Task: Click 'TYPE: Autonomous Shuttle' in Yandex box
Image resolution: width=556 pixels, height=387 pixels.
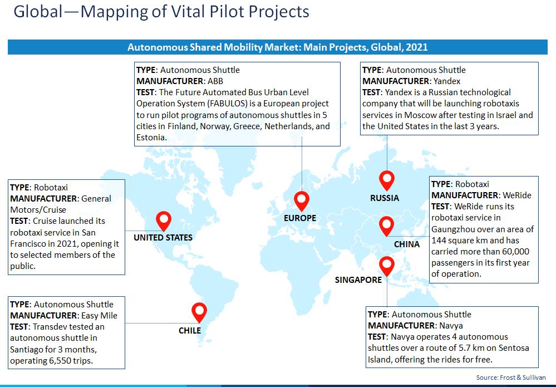Action: pyautogui.click(x=414, y=70)
